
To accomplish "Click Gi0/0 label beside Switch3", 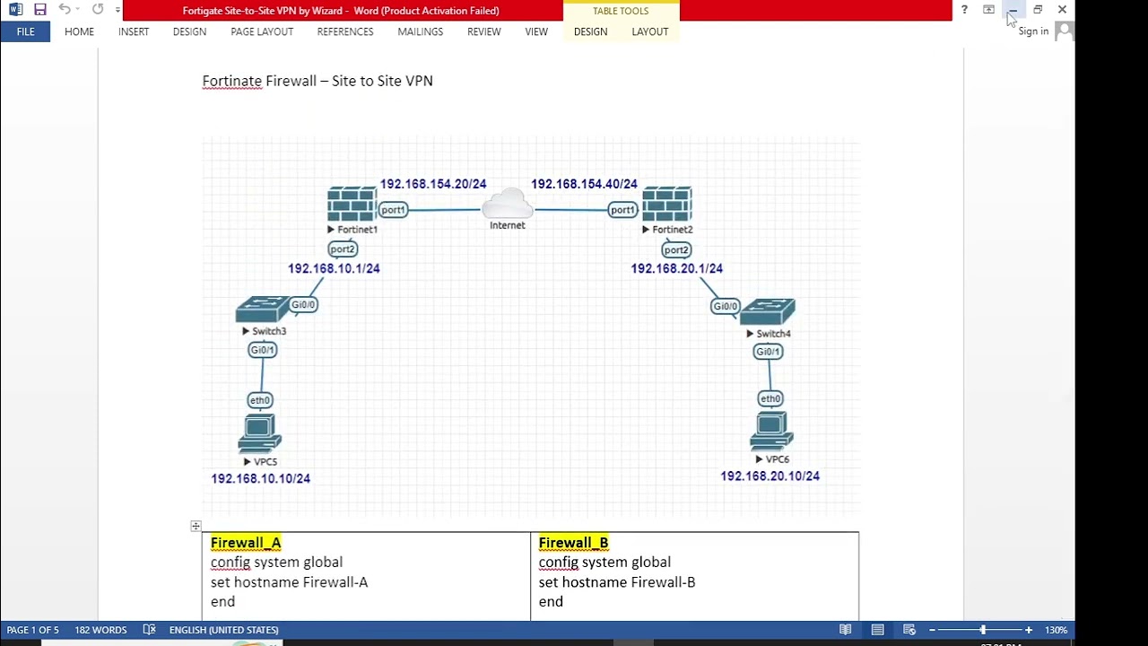I will pos(303,305).
